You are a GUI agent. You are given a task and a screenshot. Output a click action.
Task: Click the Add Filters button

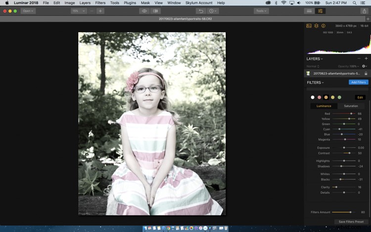359,82
